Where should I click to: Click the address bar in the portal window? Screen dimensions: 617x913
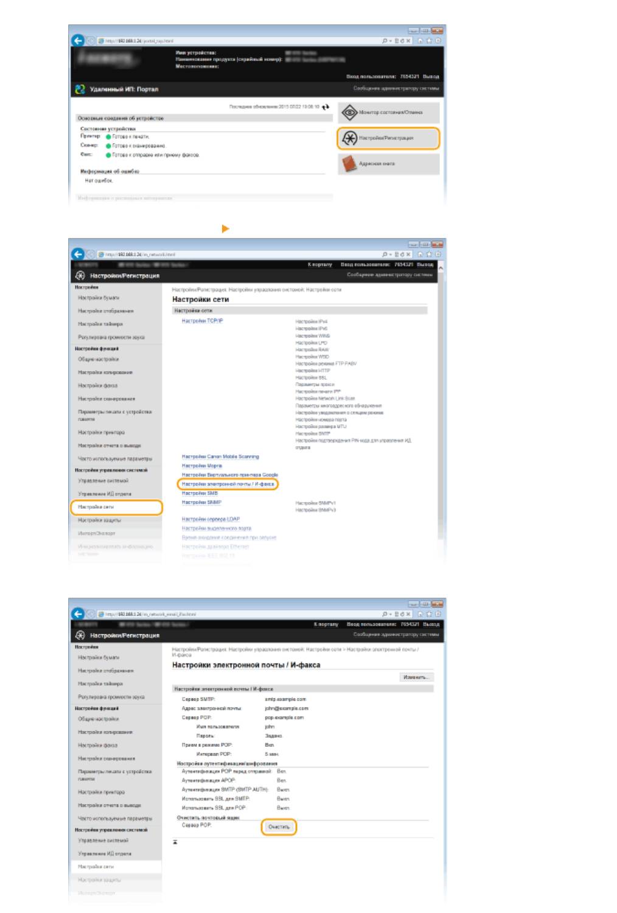click(237, 41)
